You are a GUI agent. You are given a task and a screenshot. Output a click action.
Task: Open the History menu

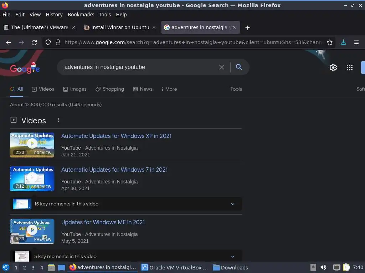54,15
